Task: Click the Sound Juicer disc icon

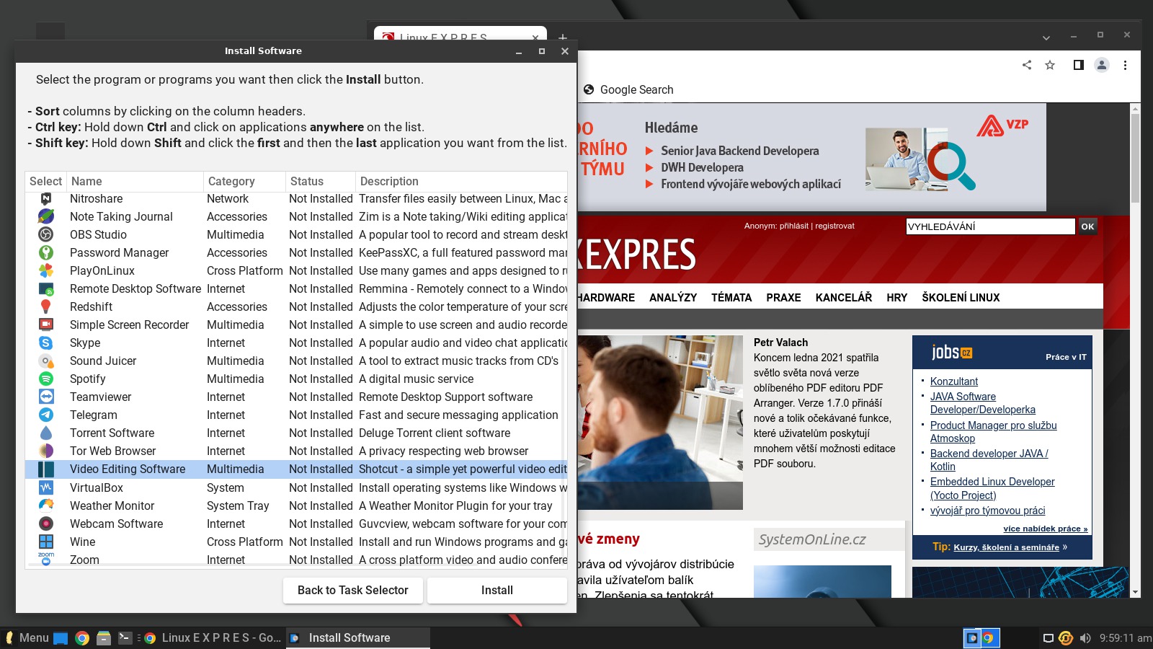Action: coord(46,361)
